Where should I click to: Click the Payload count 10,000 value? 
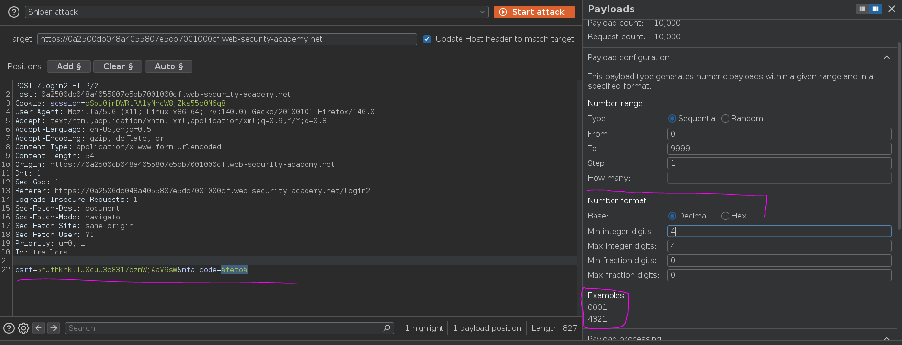667,23
